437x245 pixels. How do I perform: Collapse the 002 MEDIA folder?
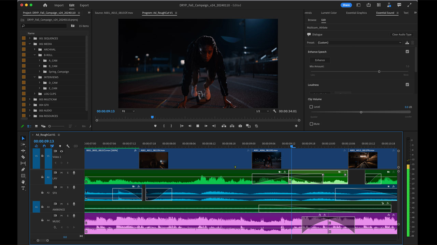[x=29, y=44]
